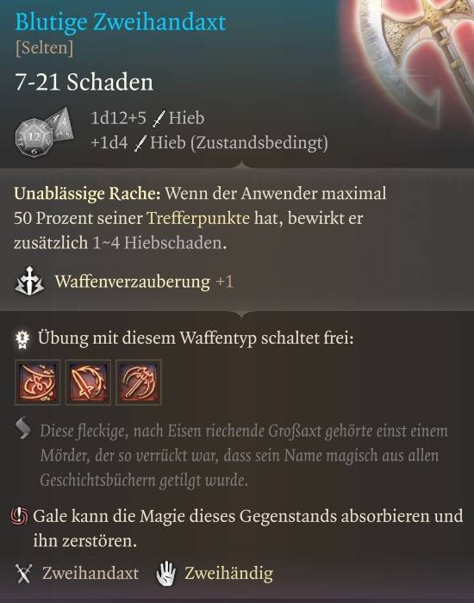Click the hand icon next to Zweihändig
The width and height of the screenshot is (474, 603).
166,574
